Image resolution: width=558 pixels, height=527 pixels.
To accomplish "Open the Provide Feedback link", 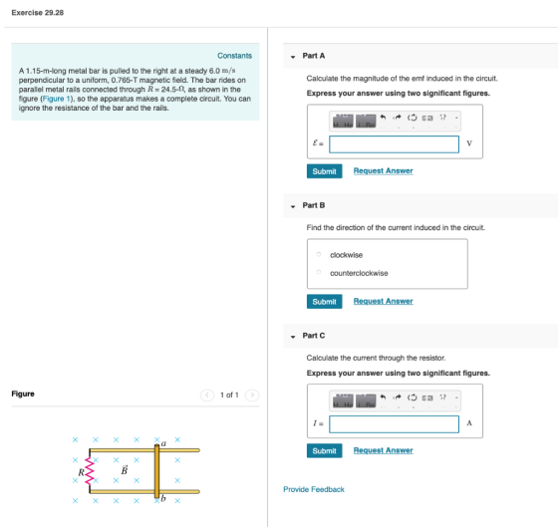I will pyautogui.click(x=314, y=489).
